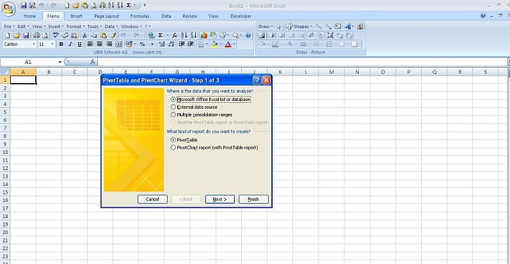Screen dimensions: 510x264
Task: Open the wizard's help question mark
Action: (257, 80)
